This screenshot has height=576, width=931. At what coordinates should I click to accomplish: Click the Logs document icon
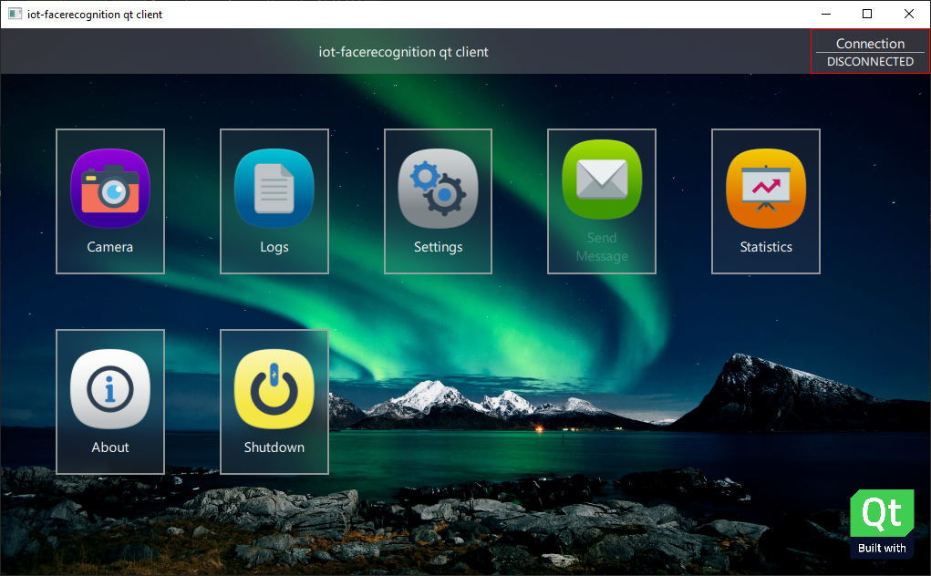coord(274,188)
